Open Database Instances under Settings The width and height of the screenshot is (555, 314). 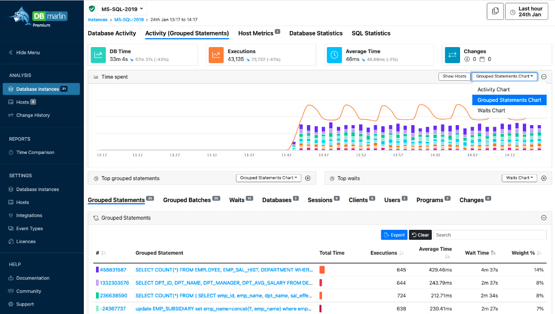click(34, 189)
